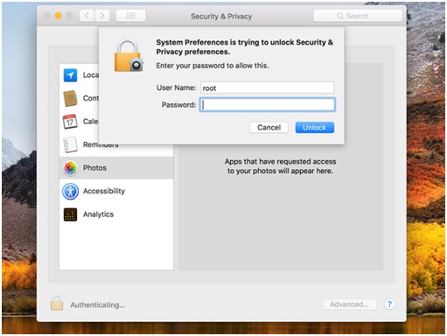The height and width of the screenshot is (336, 447).
Task: Open the Advanced… button
Action: pyautogui.click(x=349, y=304)
